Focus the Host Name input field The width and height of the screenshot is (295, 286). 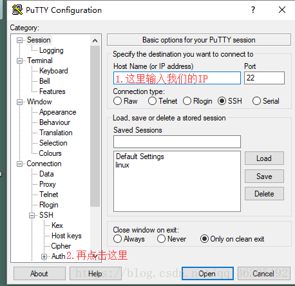(x=177, y=78)
